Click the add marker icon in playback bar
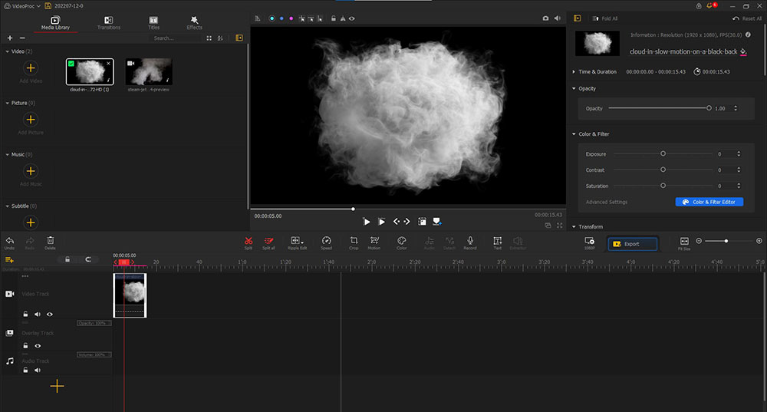 click(437, 222)
